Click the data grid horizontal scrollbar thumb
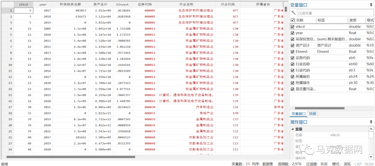Image resolution: width=375 pixels, height=166 pixels. point(70,157)
